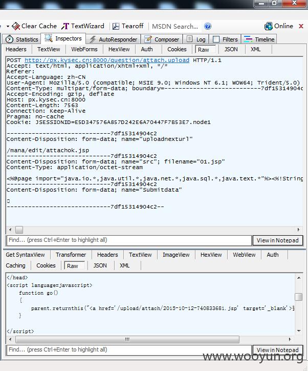The width and height of the screenshot is (308, 371).
Task: Click the response vertical scrollbar thumb
Action: (299, 297)
